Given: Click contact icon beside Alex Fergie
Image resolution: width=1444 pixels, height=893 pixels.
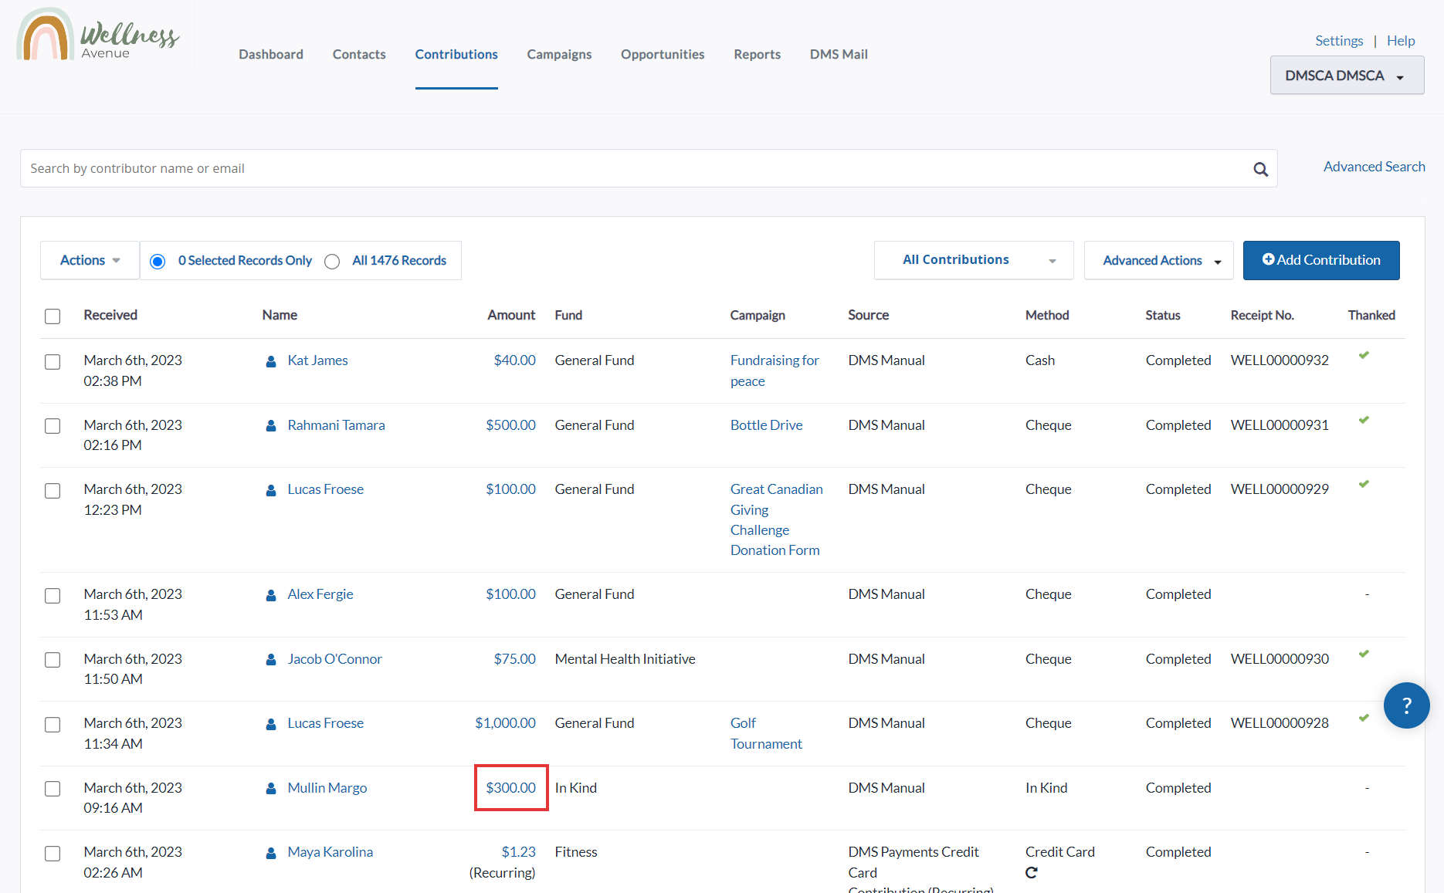Looking at the screenshot, I should (x=271, y=595).
